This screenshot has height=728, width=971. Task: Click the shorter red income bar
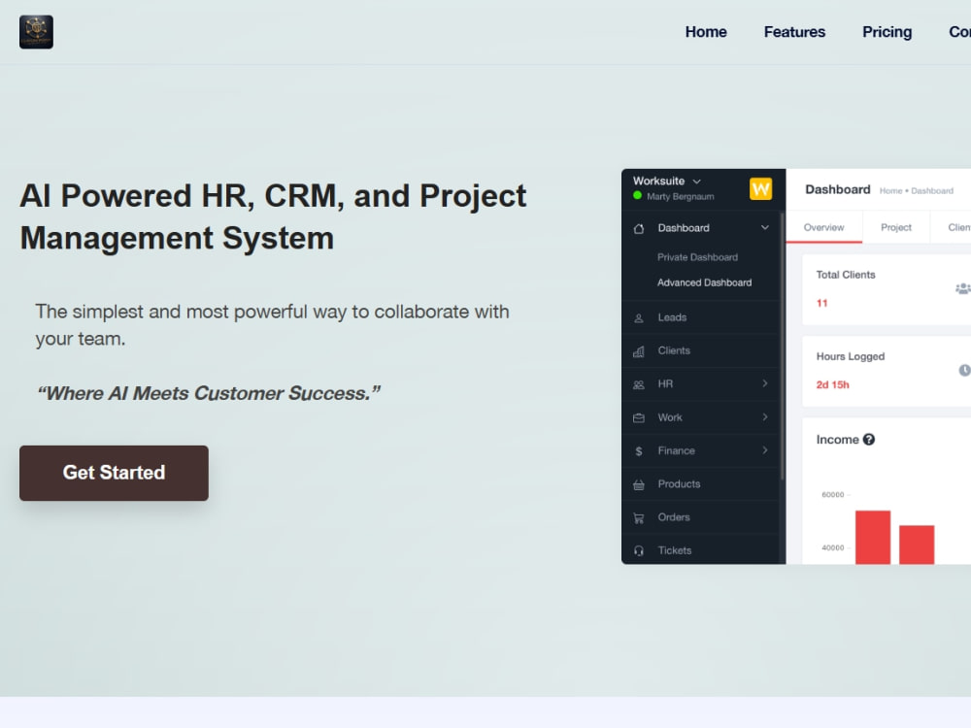point(917,545)
